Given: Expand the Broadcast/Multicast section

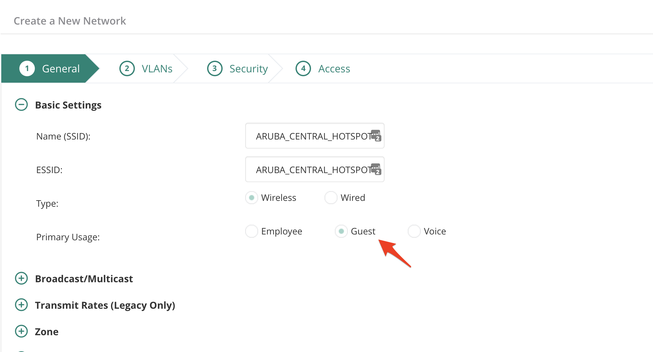Looking at the screenshot, I should click(x=21, y=278).
